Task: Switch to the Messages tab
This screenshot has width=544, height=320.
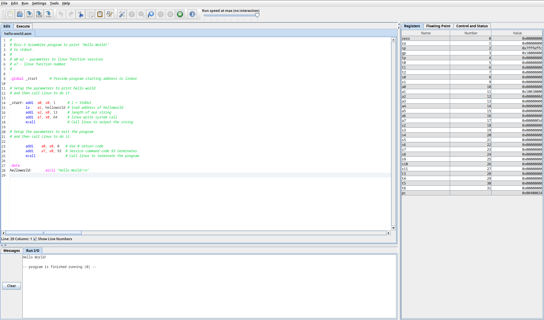Action: point(12,250)
